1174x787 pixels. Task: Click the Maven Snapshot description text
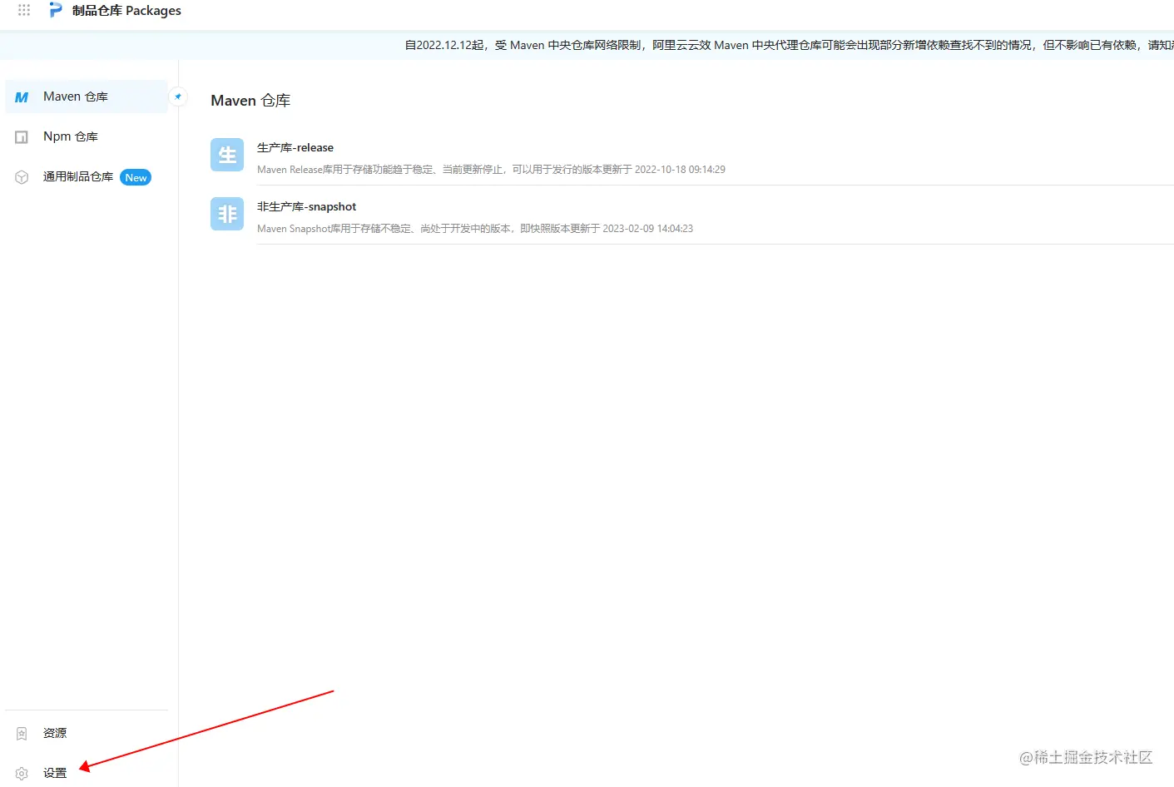pyautogui.click(x=475, y=229)
